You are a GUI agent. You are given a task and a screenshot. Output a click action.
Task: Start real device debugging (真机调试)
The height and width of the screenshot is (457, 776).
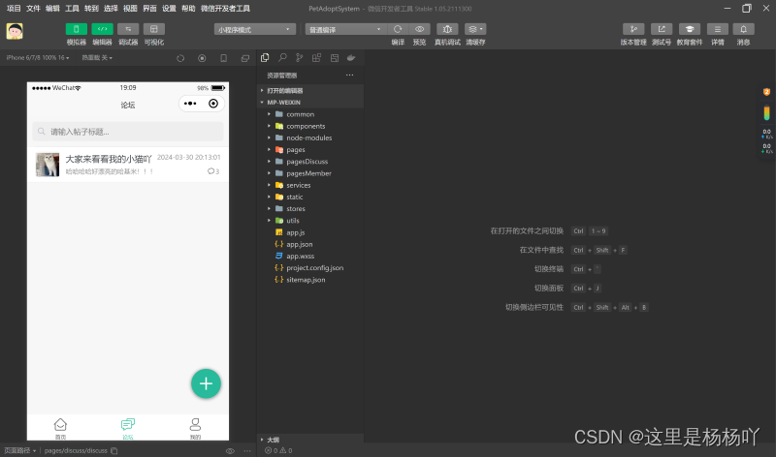[x=447, y=29]
